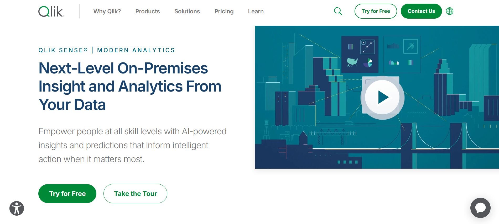499x224 pixels.
Task: Click the outlined Try for Free header button
Action: click(x=376, y=11)
